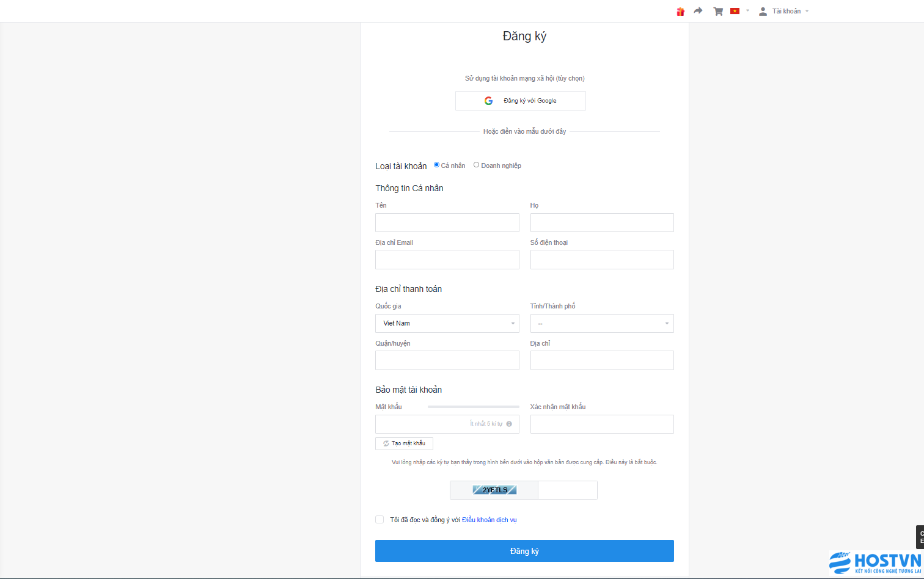
Task: Open the Quốc gia Viet Nam dropdown
Action: tap(447, 323)
